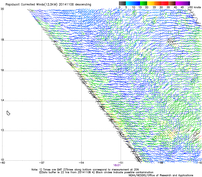Click the longitude label -51
This screenshot has height=177, width=202.
tap(121, 163)
